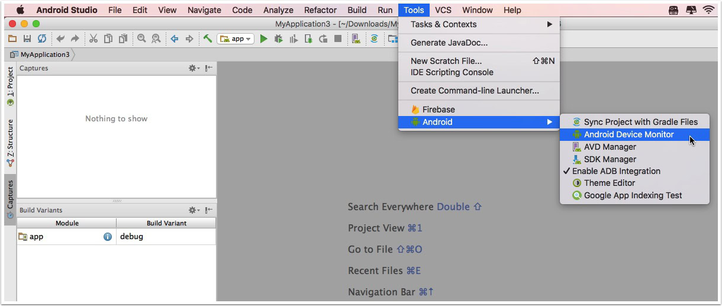Click the Build Variant column header

(166, 223)
